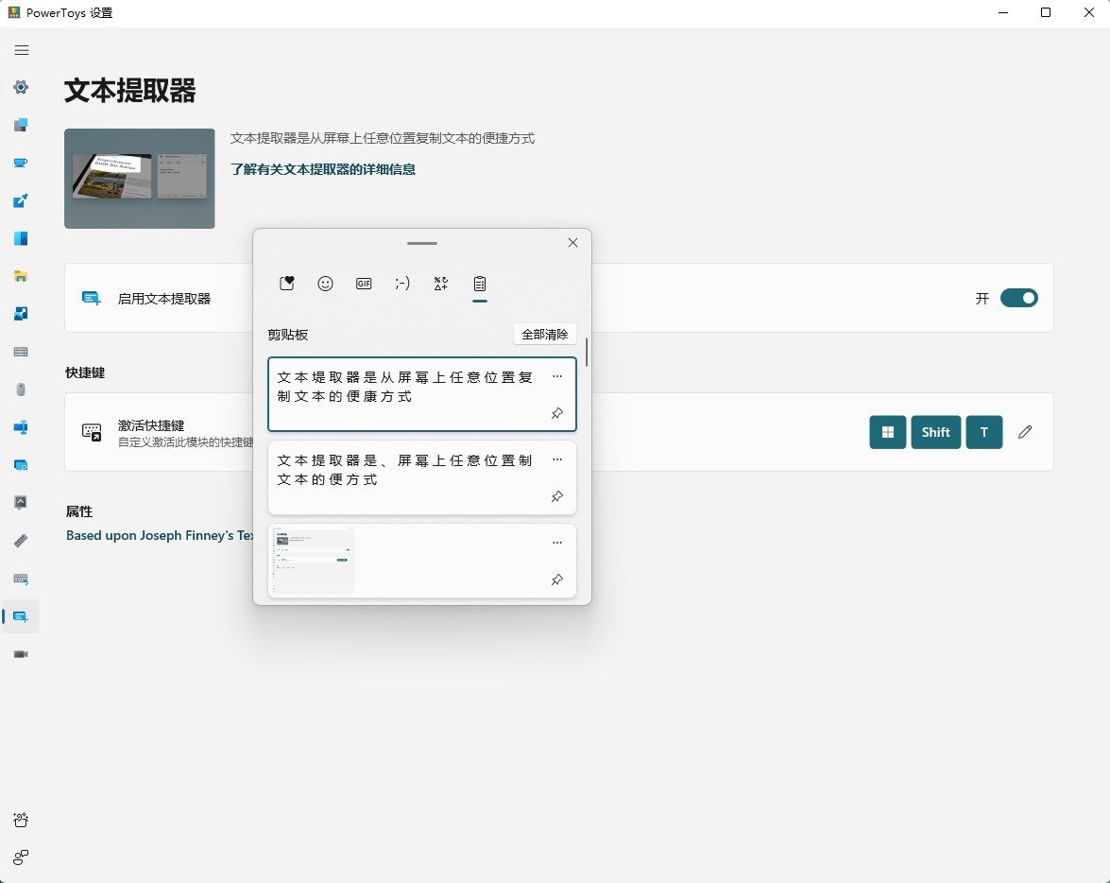Select the Image Resizer sidebar icon
The height and width of the screenshot is (883, 1110).
21,314
